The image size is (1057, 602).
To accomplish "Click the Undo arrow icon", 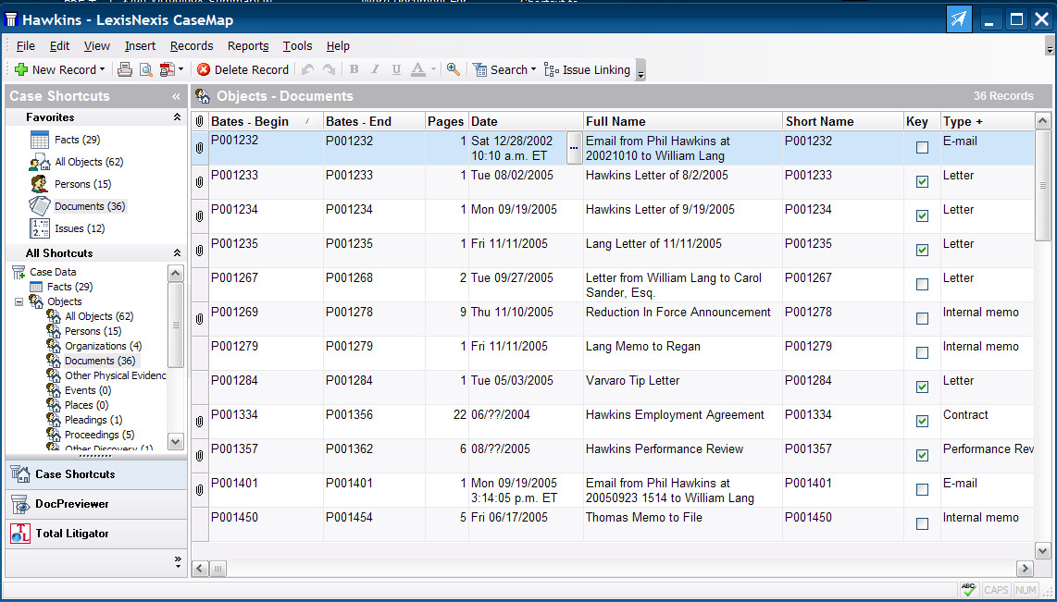I will click(x=307, y=69).
